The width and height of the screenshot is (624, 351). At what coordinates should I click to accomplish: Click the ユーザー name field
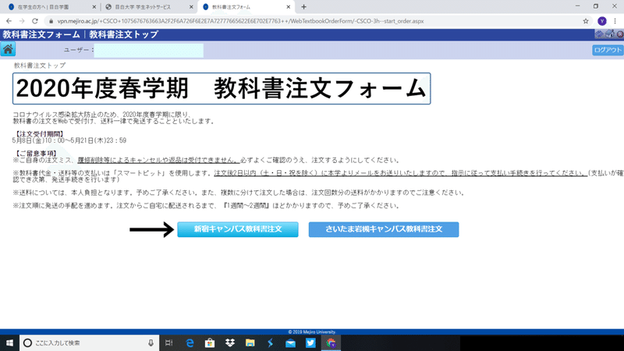[148, 50]
